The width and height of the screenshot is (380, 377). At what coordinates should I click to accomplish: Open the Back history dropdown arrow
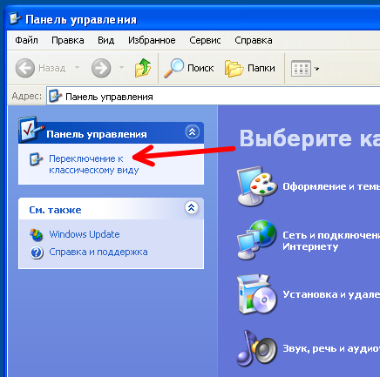click(x=77, y=68)
